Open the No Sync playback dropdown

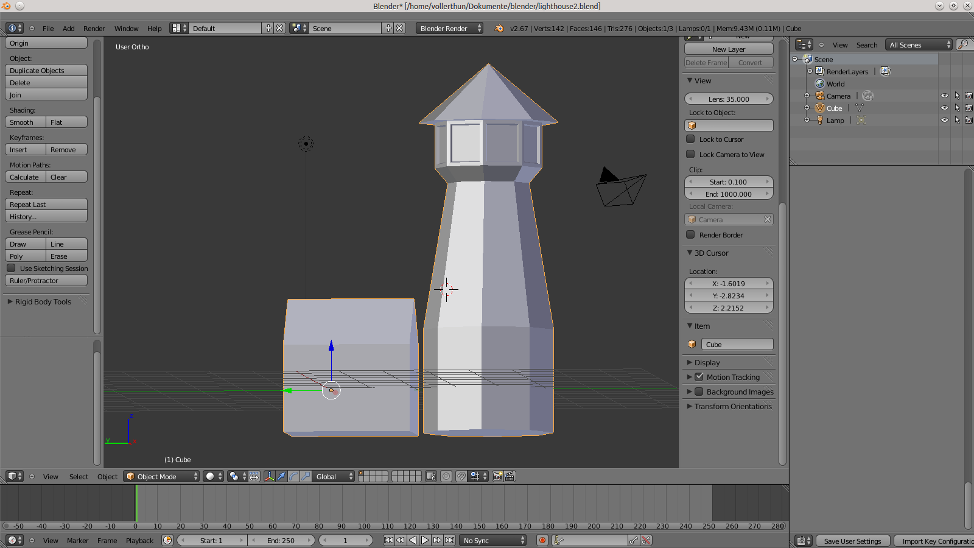pos(492,540)
